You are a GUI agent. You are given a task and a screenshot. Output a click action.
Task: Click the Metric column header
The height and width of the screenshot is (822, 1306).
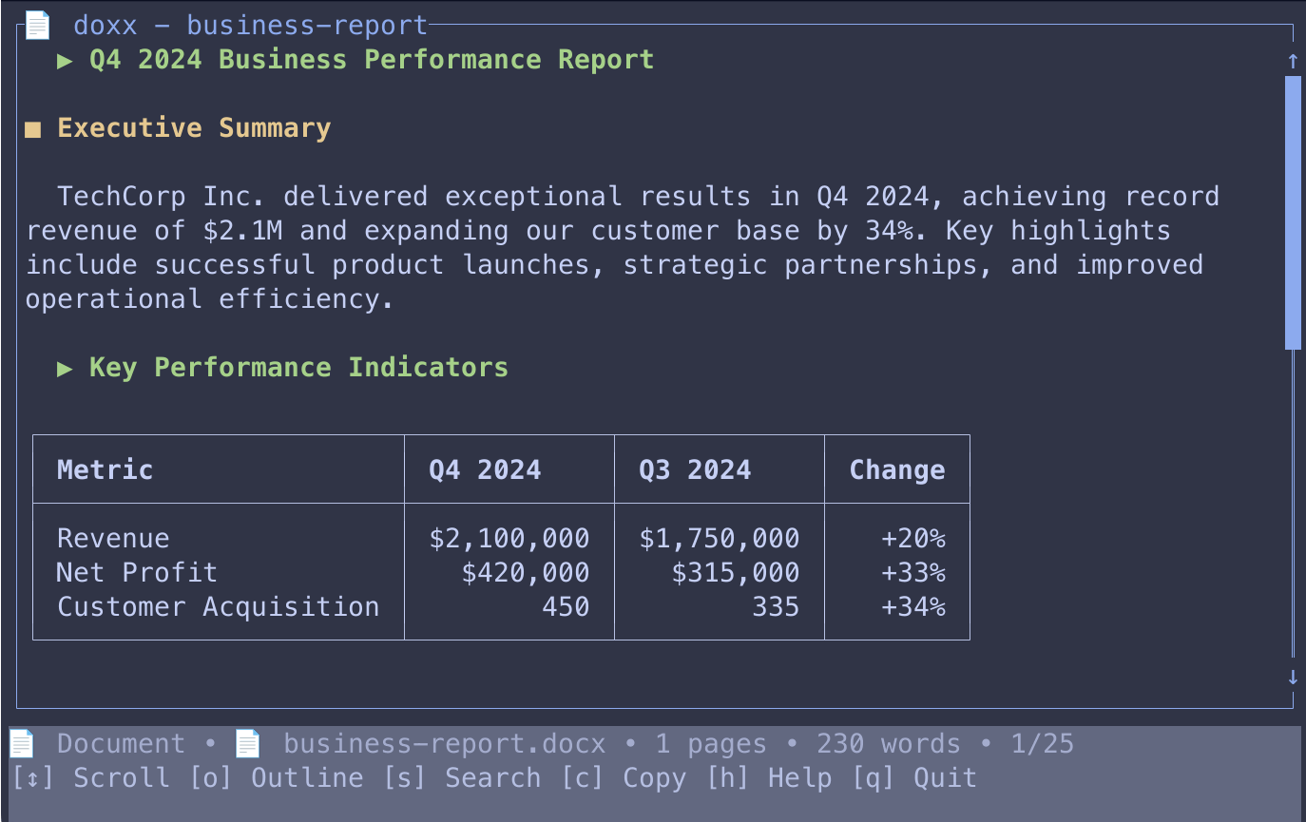[105, 470]
